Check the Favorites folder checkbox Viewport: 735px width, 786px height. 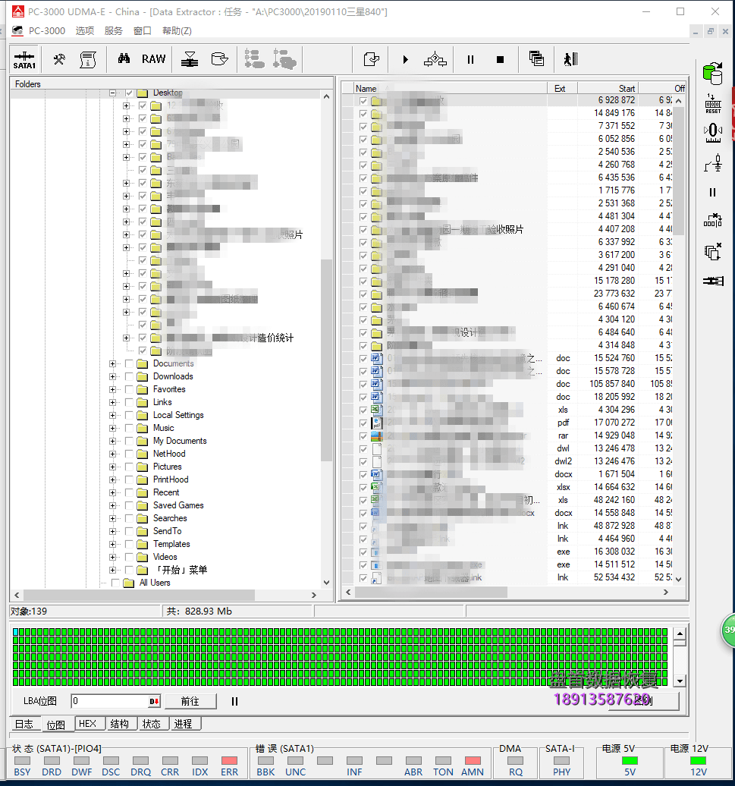pyautogui.click(x=129, y=389)
